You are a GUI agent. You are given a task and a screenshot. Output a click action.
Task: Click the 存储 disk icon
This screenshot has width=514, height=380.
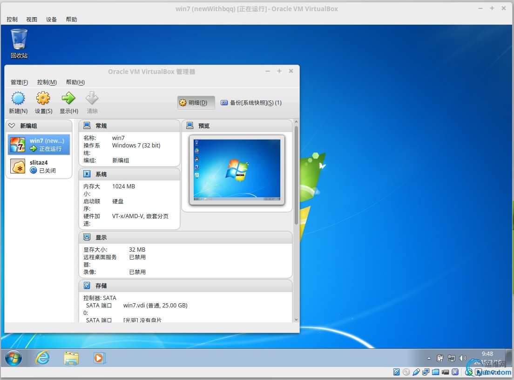(x=87, y=285)
